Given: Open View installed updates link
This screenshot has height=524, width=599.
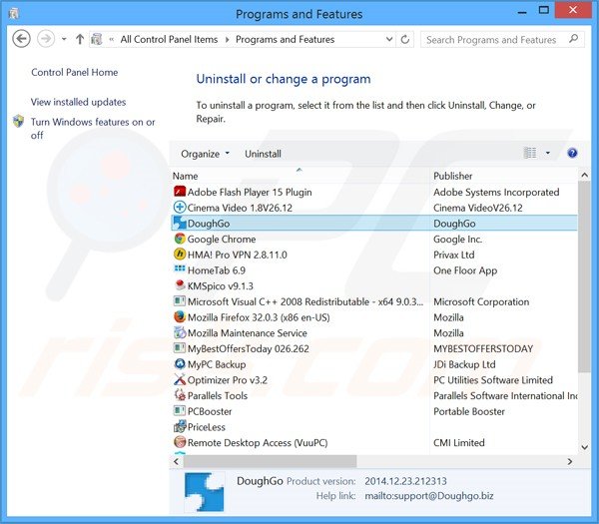Looking at the screenshot, I should pyautogui.click(x=78, y=102).
